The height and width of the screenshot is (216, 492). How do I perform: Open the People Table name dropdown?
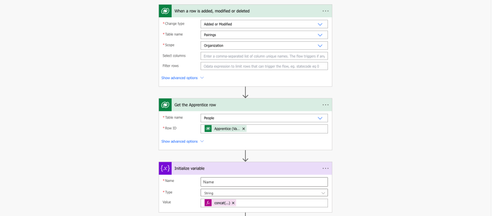(x=264, y=118)
